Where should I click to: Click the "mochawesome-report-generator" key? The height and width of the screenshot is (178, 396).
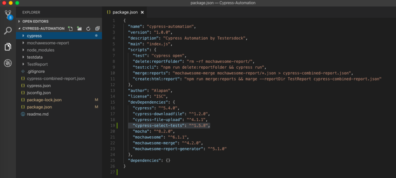coord(169,149)
